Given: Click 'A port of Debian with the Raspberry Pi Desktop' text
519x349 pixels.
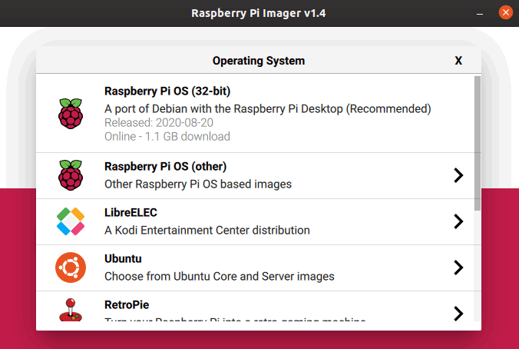Looking at the screenshot, I should pyautogui.click(x=223, y=108).
